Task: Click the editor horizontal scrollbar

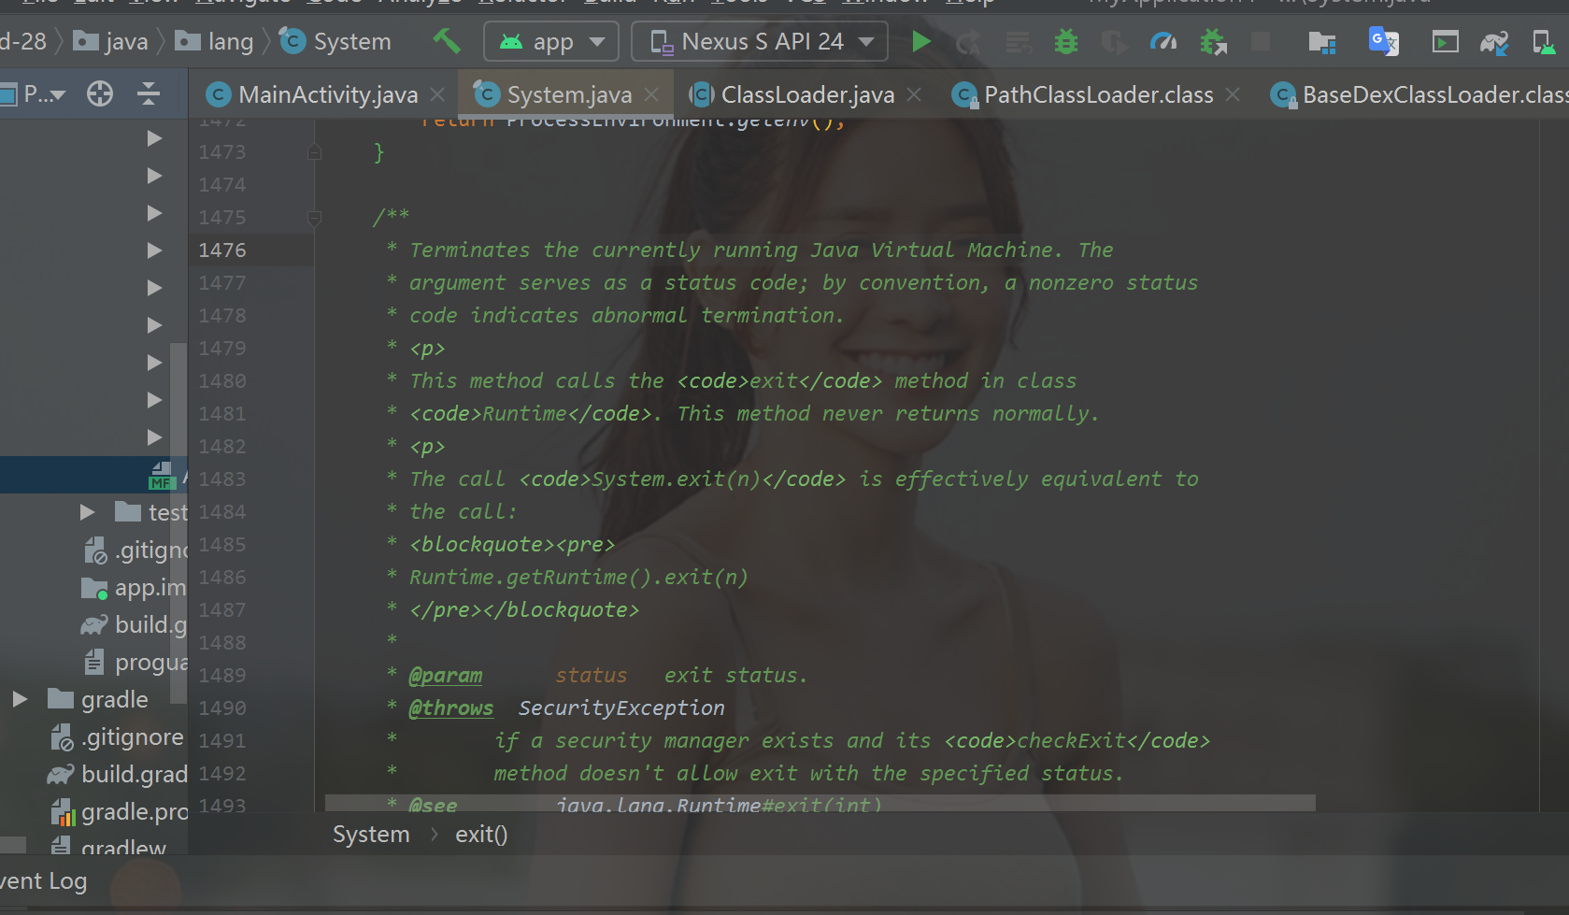Action: 820,803
